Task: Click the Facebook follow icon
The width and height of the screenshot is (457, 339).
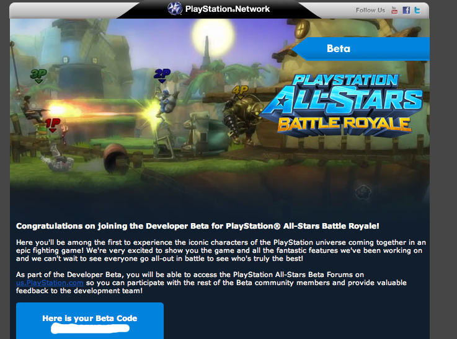Action: coord(406,10)
